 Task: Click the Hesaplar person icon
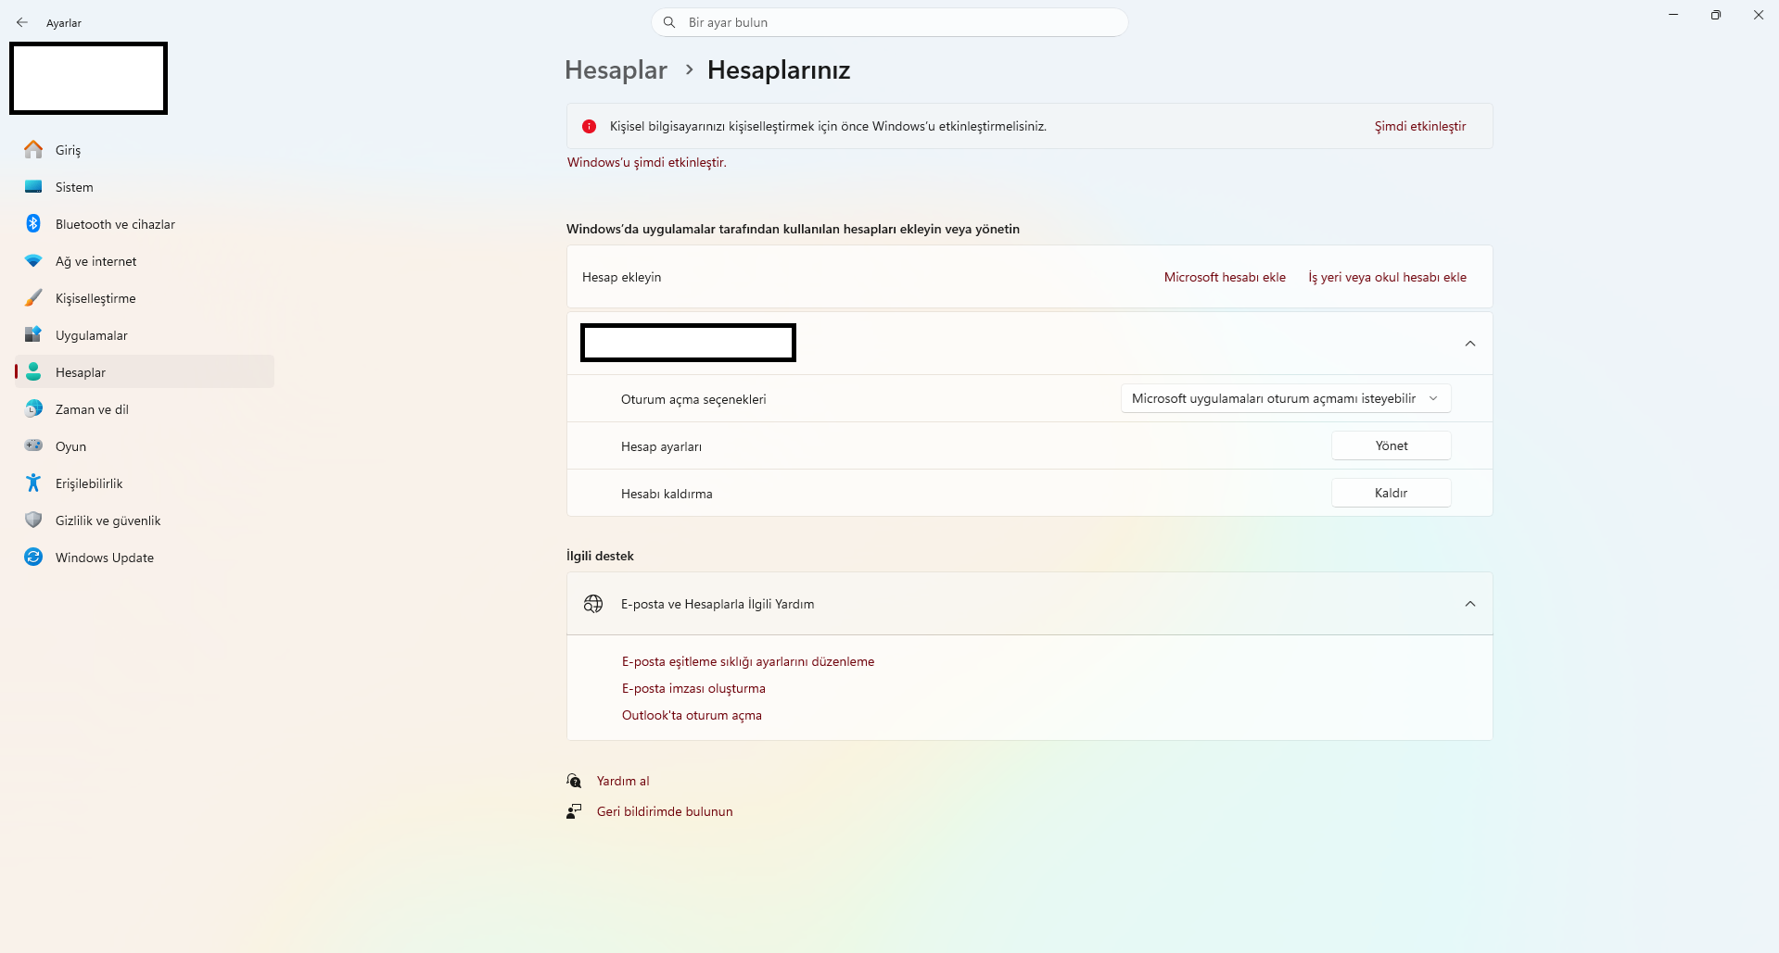point(33,371)
